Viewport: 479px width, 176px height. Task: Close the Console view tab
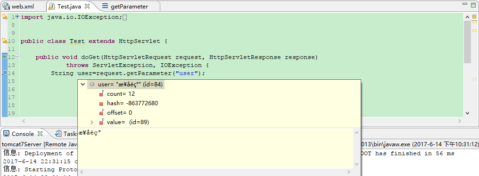pos(40,134)
